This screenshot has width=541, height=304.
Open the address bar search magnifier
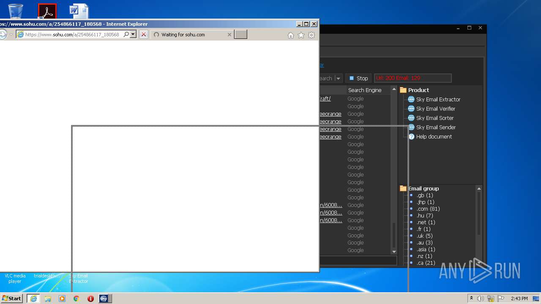point(126,35)
